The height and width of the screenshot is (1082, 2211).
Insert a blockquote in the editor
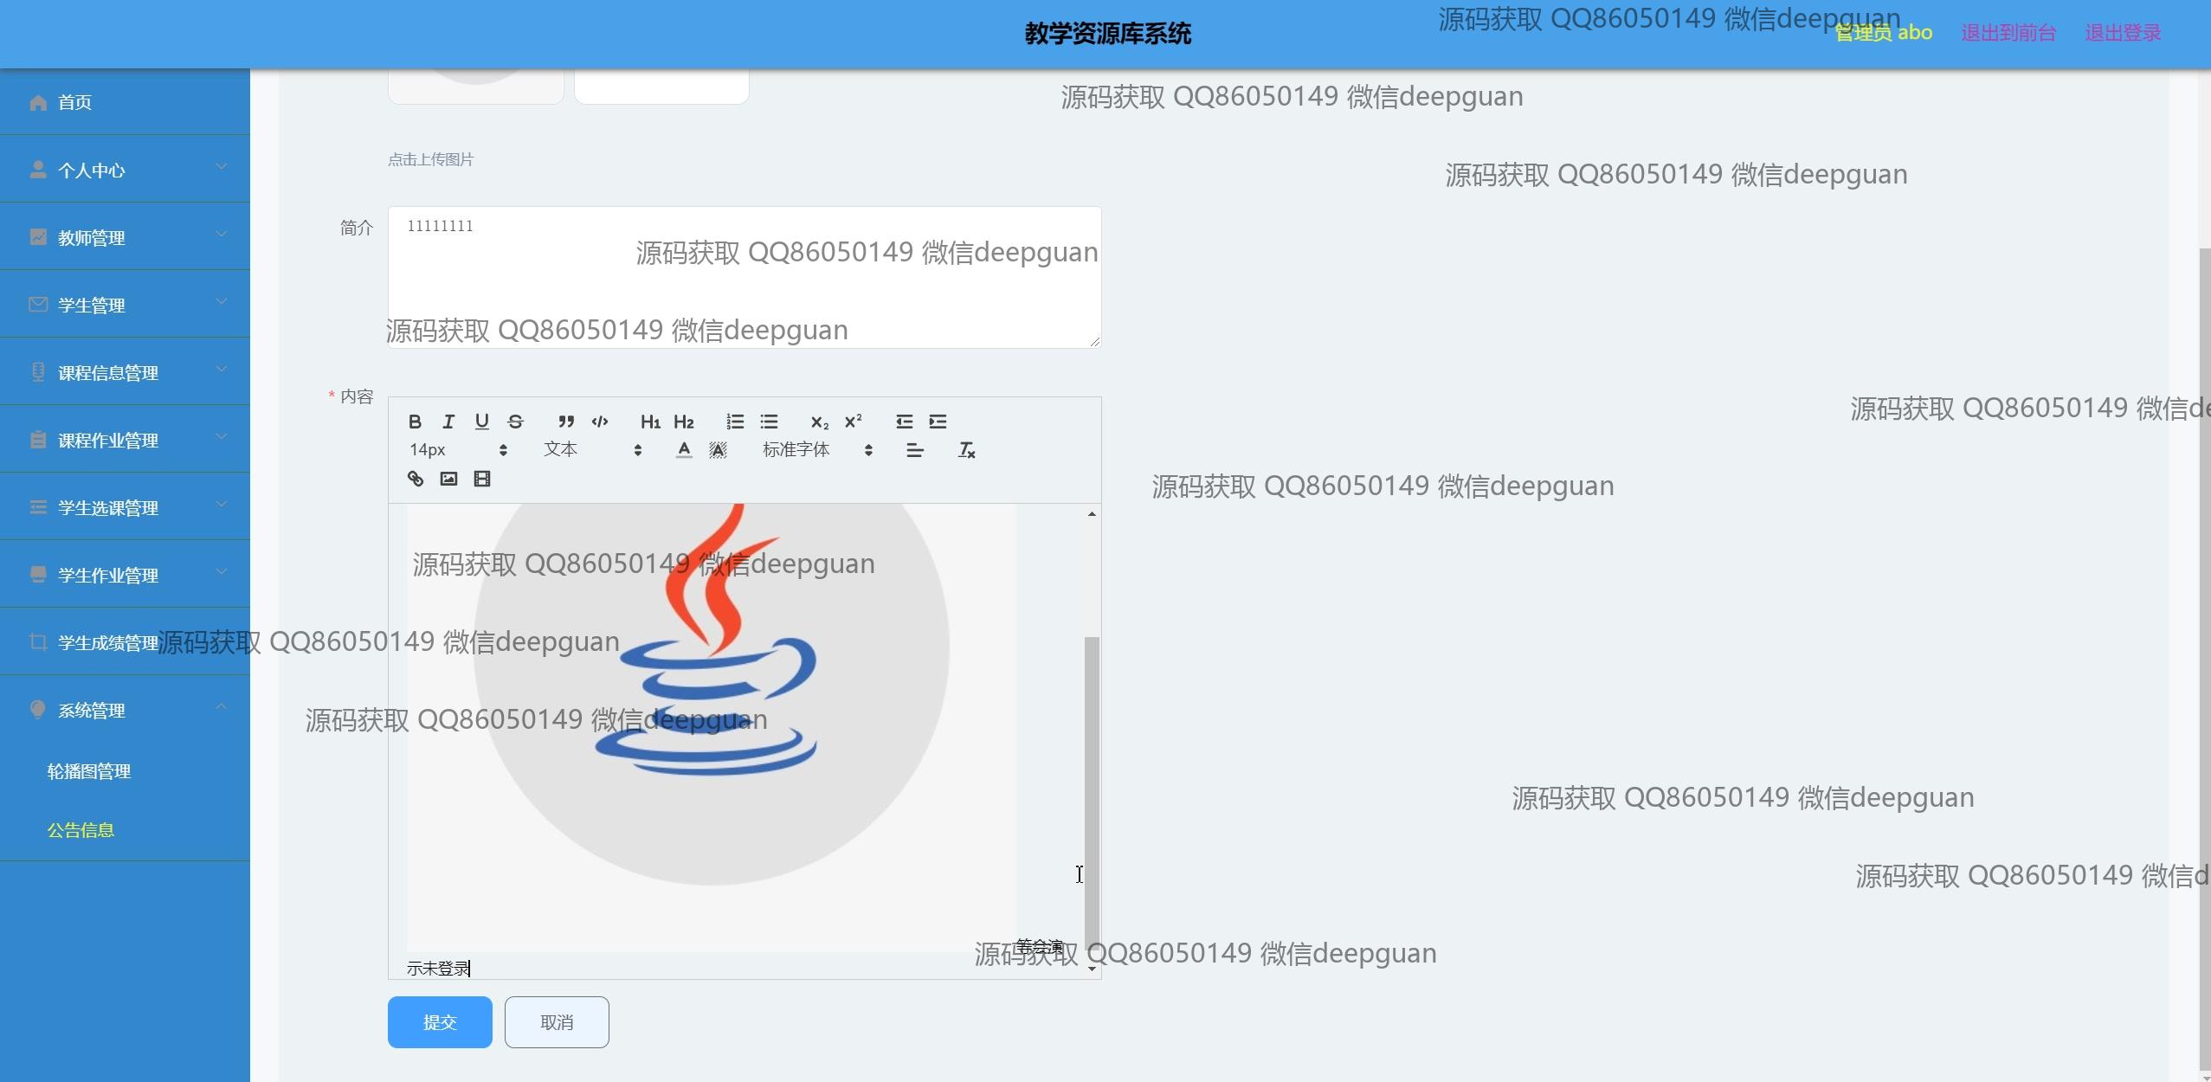[x=565, y=422]
